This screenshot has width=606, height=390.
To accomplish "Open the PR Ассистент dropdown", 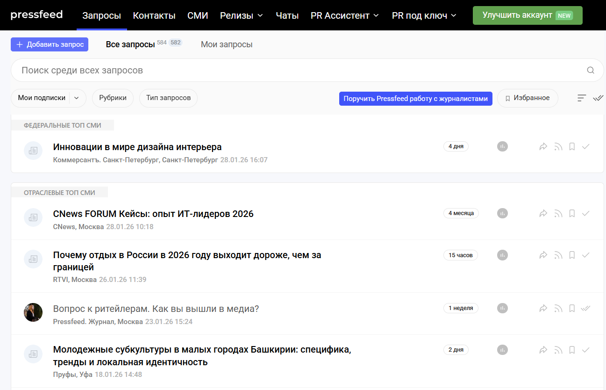I will coord(345,15).
